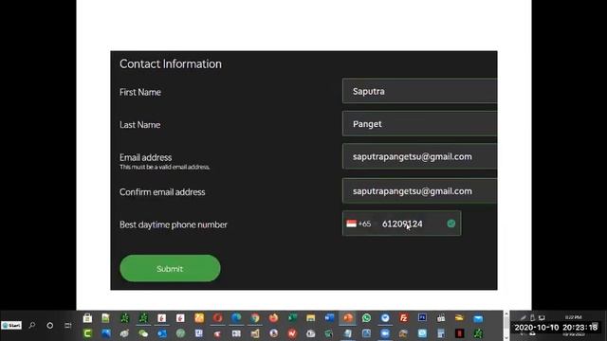The width and height of the screenshot is (607, 341).
Task: Click the green Submit button
Action: point(170,268)
